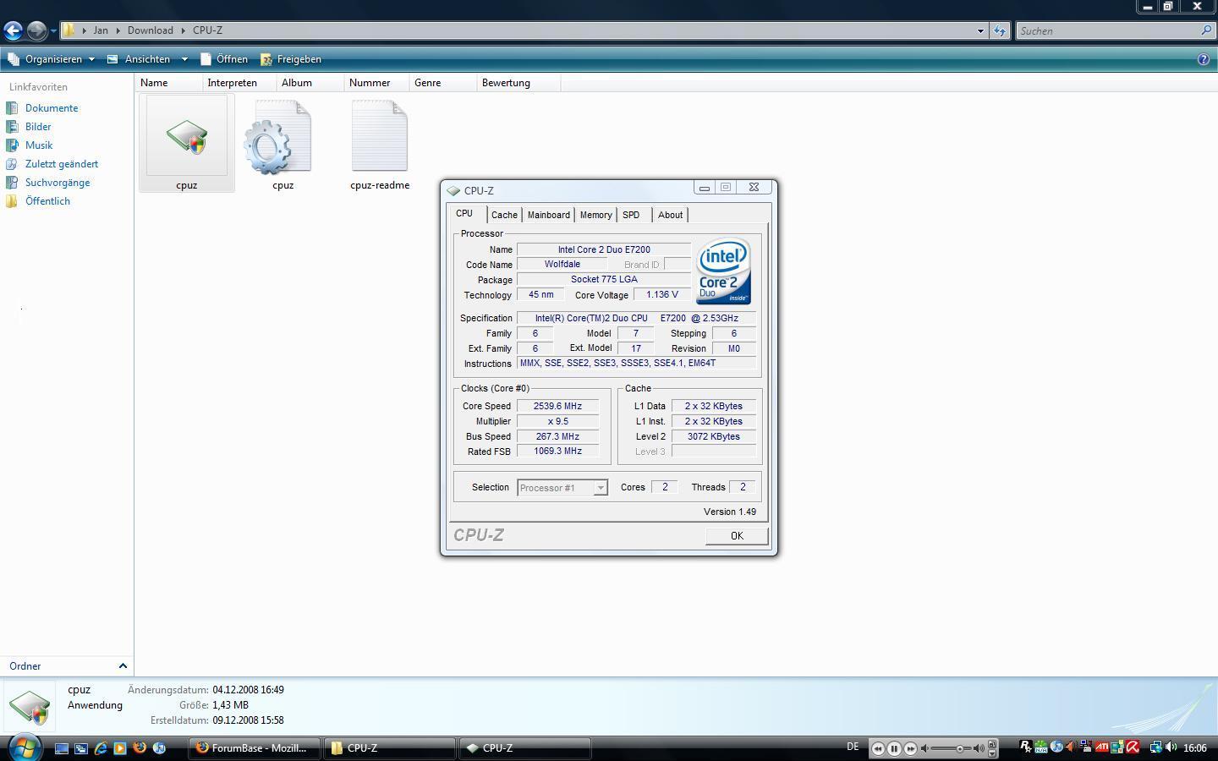The width and height of the screenshot is (1218, 761).
Task: Switch to ForumBase Mozilla taskbar button
Action: [255, 748]
